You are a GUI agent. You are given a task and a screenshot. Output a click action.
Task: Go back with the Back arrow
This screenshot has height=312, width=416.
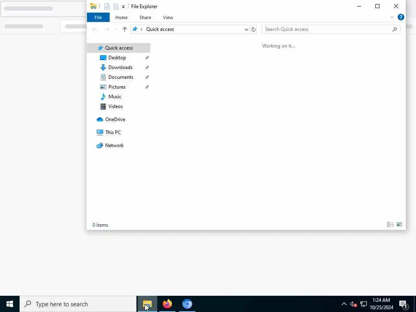[x=95, y=29]
